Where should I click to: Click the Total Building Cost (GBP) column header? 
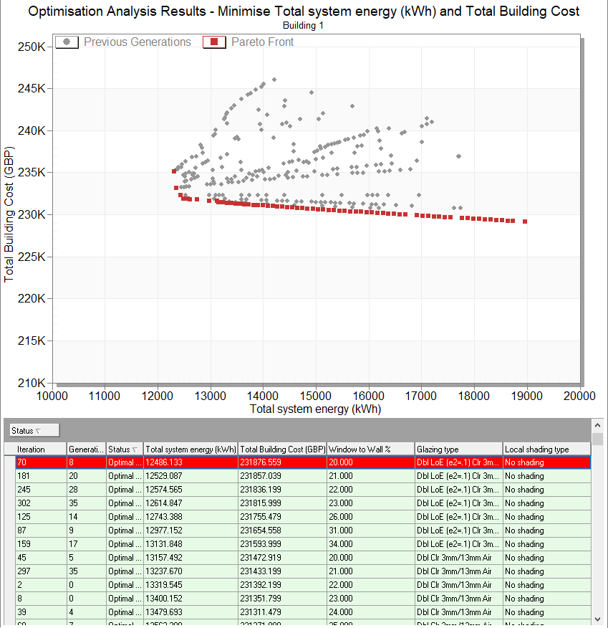coord(282,449)
